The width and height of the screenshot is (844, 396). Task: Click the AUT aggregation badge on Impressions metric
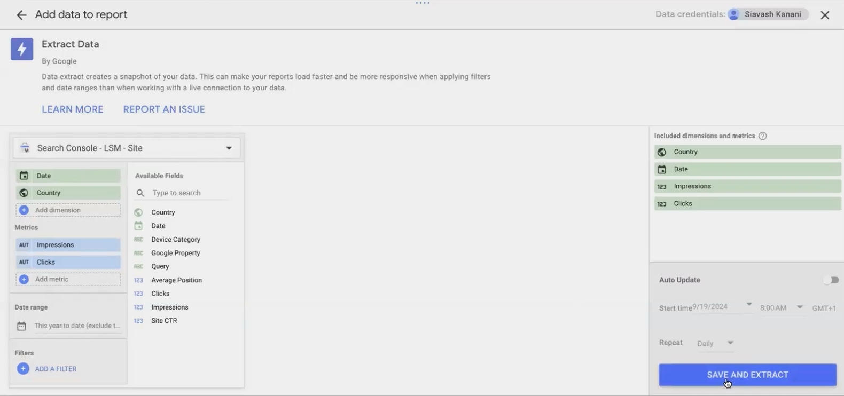24,245
